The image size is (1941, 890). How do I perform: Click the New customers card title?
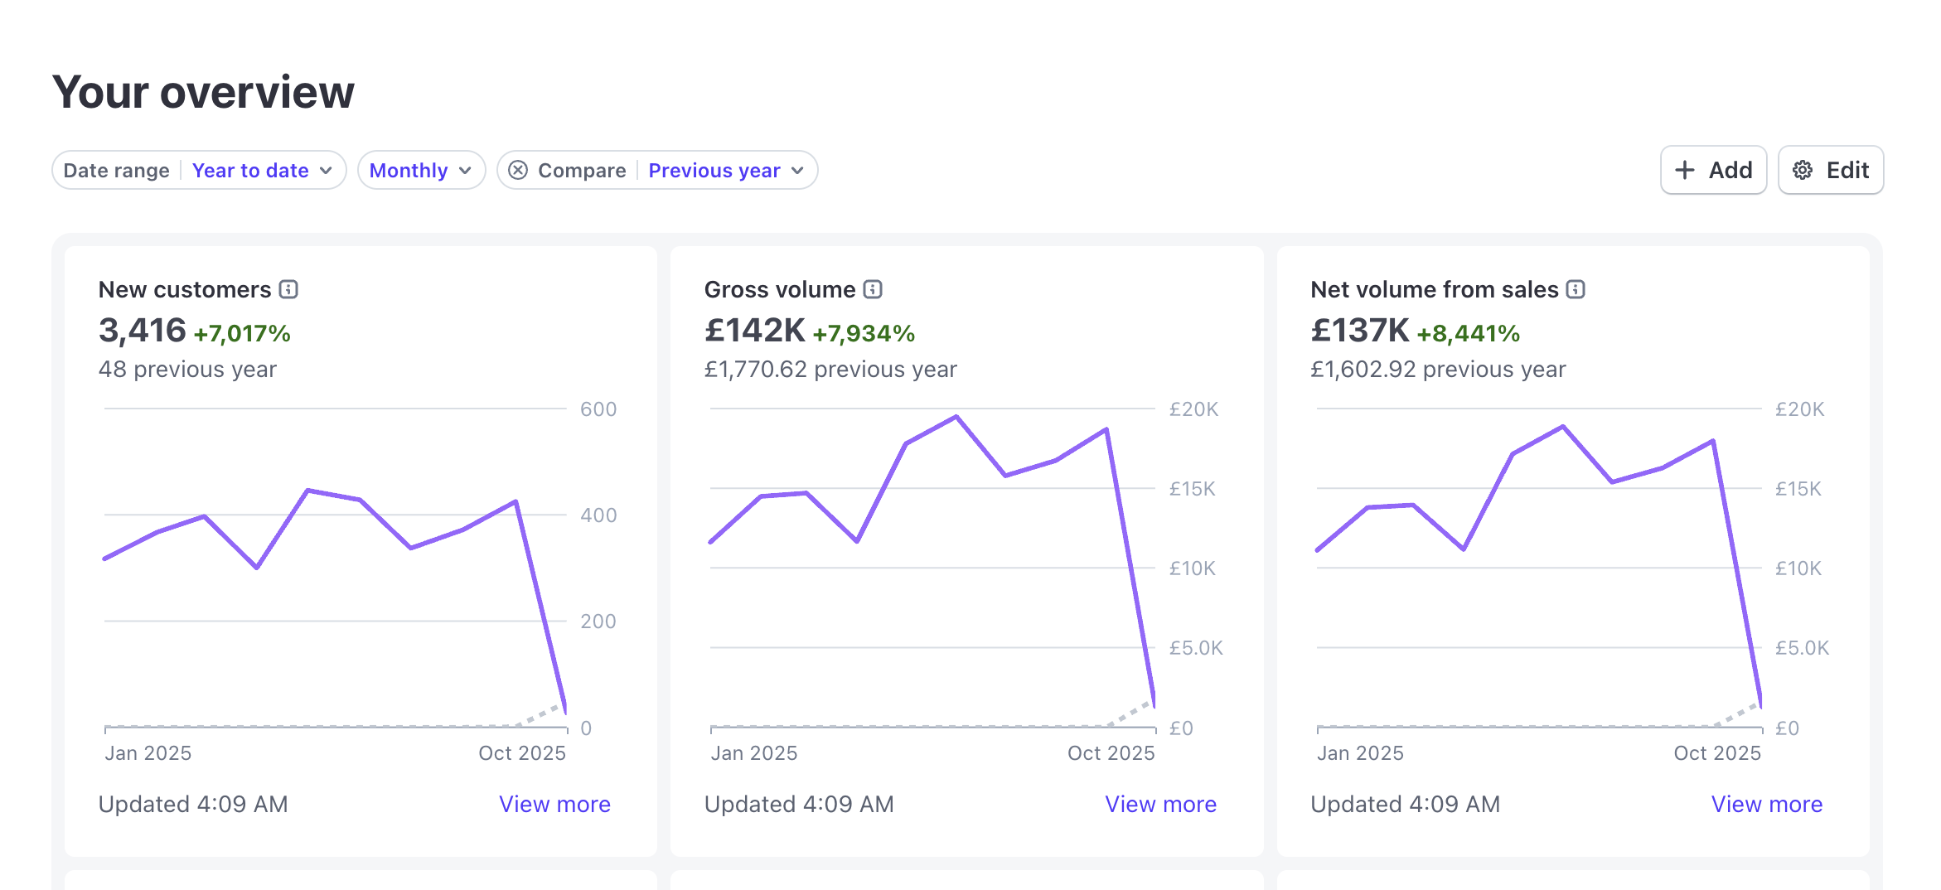click(185, 289)
